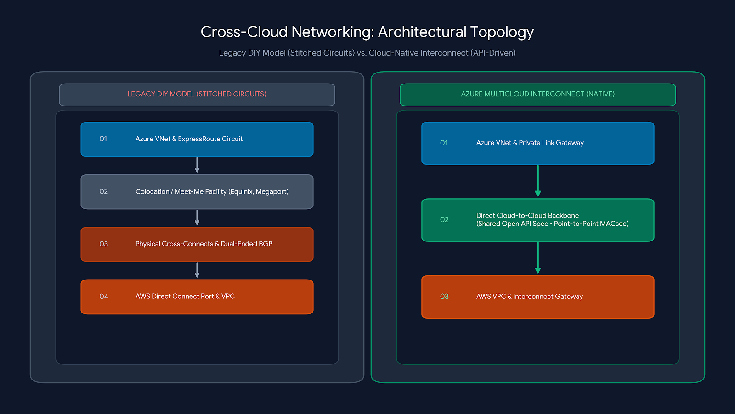Select the 'Colocation / Meet-Me Facility' box
Screen dimensions: 735x414
[x=197, y=192]
